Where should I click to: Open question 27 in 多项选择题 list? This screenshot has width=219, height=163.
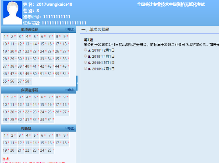point(66,112)
